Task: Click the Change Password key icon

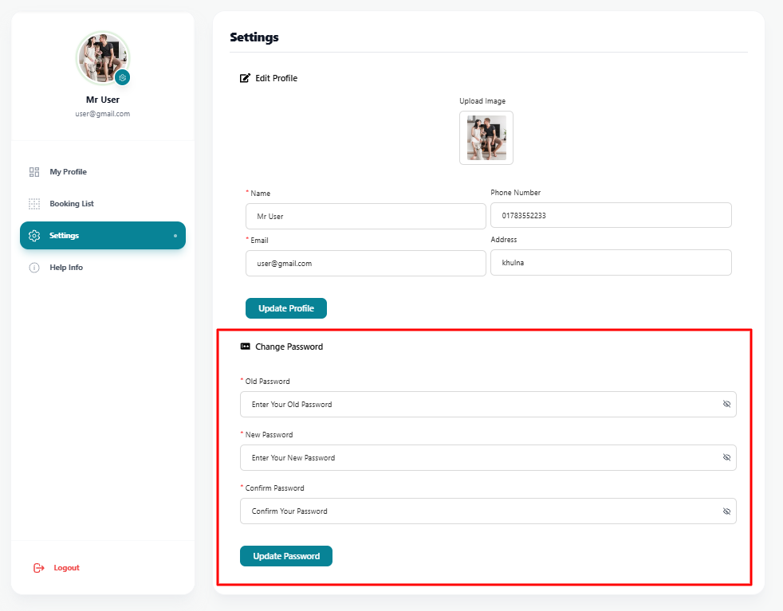Action: click(x=246, y=347)
